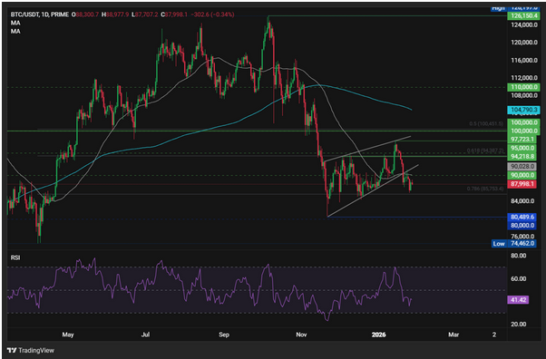Click the purple 41.42 RSI value label
The width and height of the screenshot is (546, 359).
(x=518, y=300)
